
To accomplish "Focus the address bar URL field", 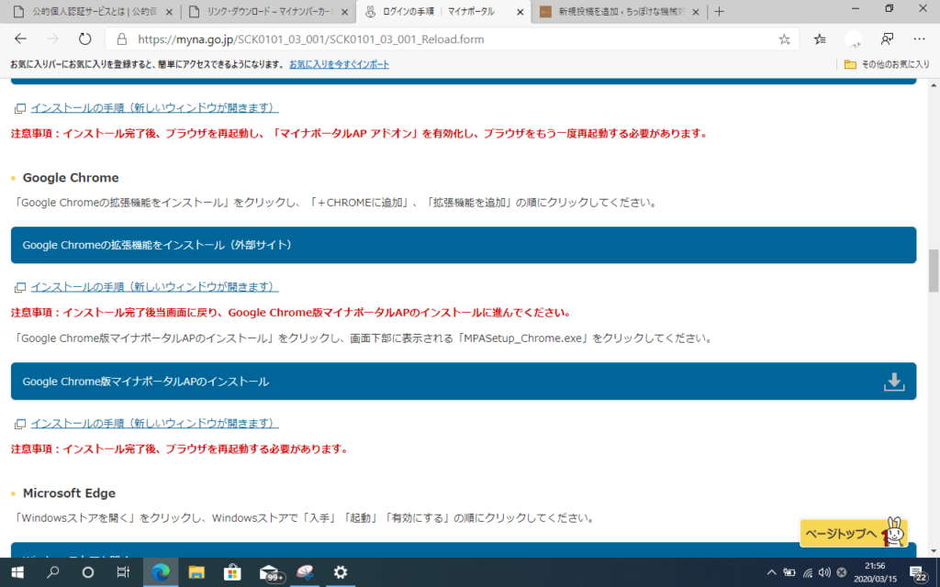I will (450, 39).
